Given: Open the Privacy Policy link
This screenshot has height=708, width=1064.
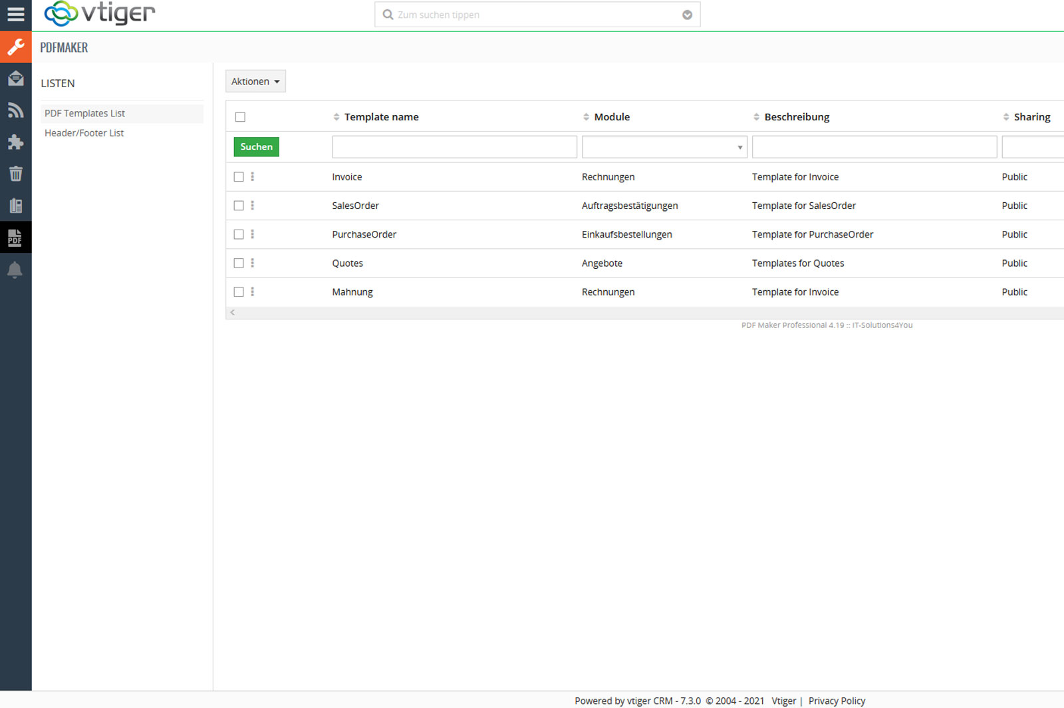Looking at the screenshot, I should [837, 701].
